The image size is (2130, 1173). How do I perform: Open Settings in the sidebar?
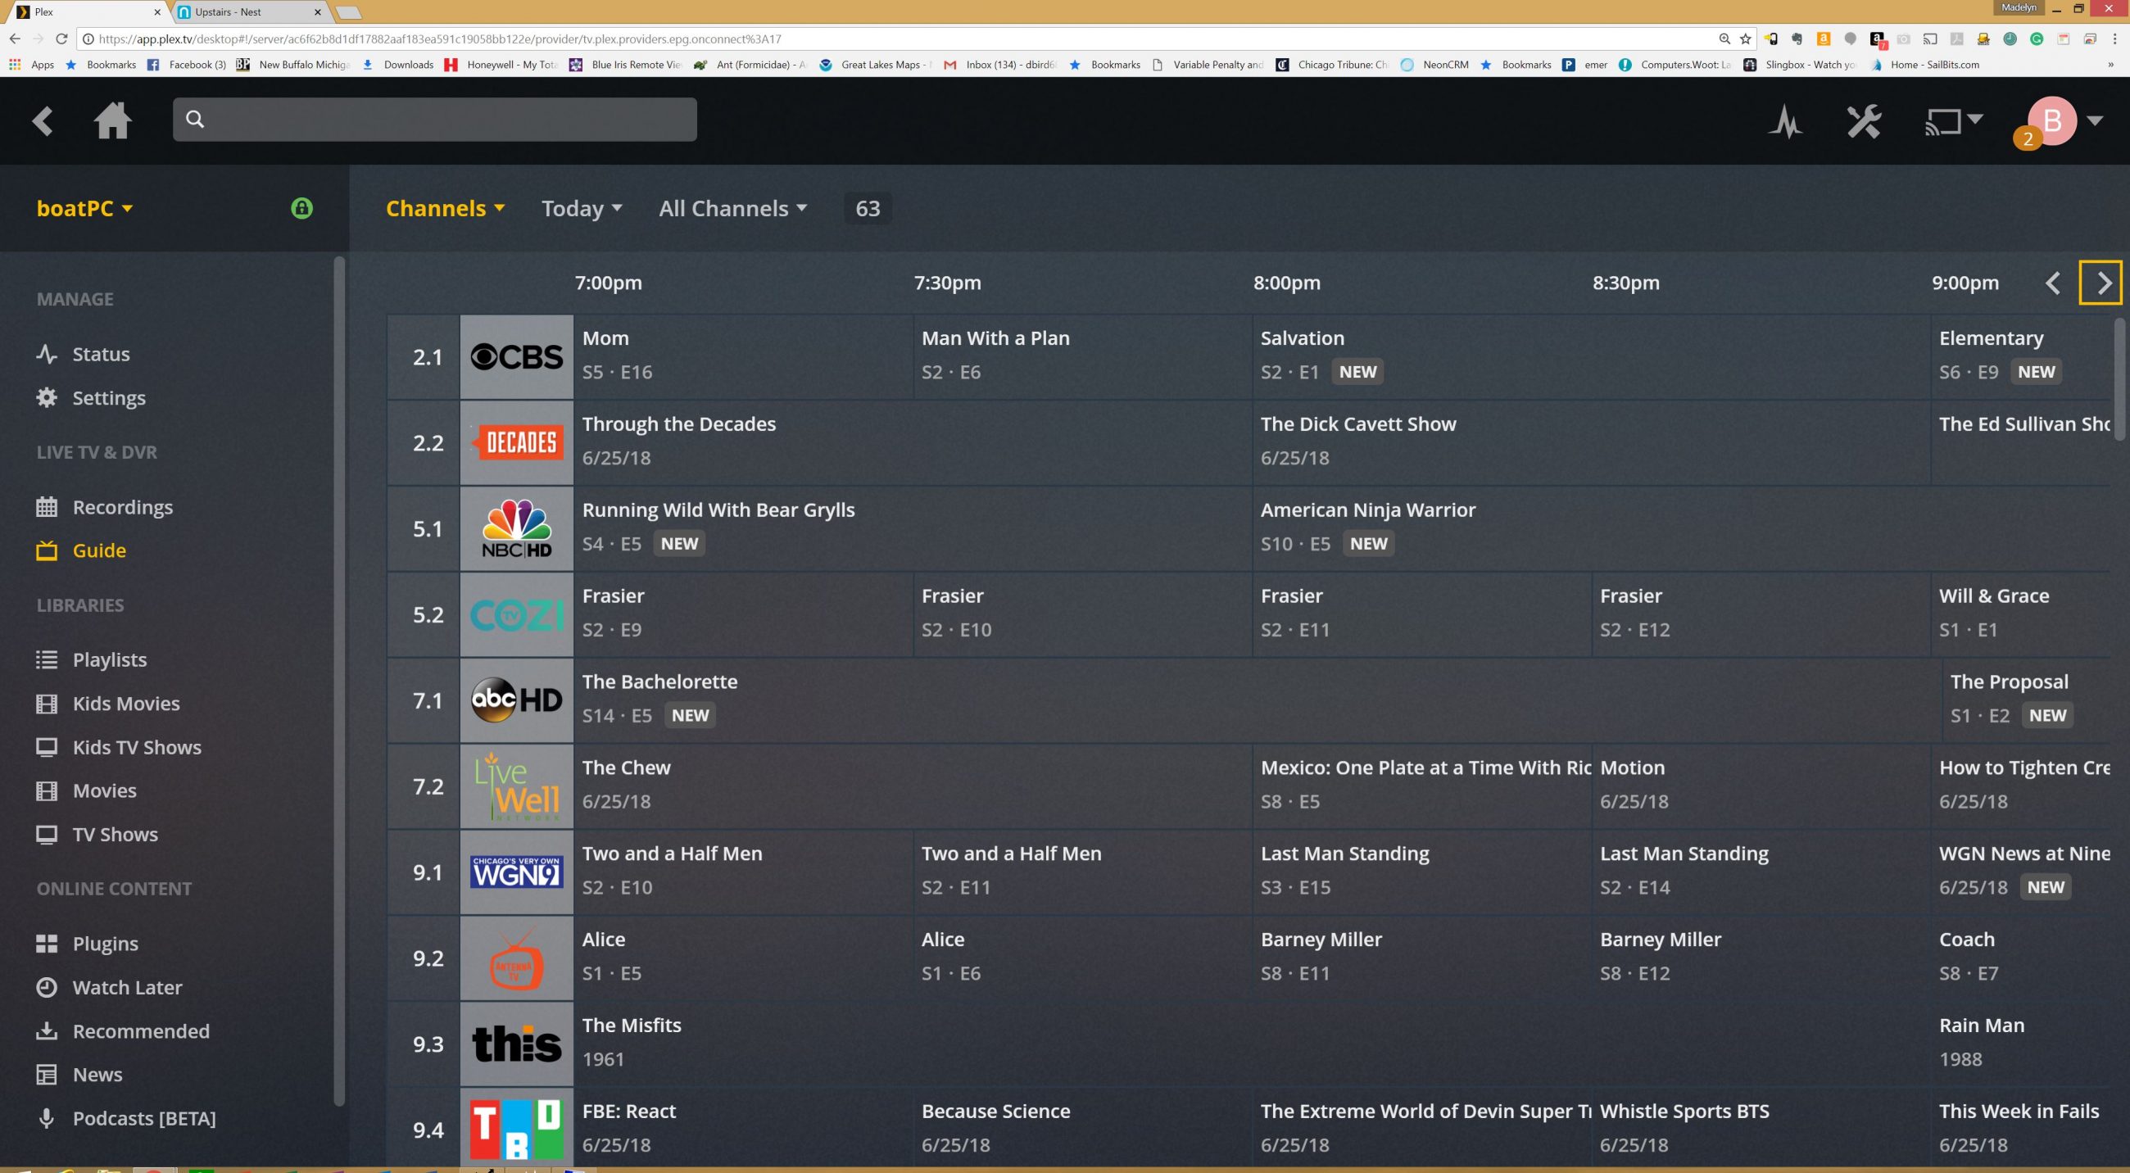click(109, 397)
